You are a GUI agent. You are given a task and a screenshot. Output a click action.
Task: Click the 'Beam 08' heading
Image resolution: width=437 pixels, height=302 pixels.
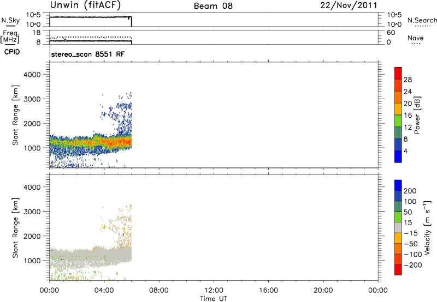213,6
